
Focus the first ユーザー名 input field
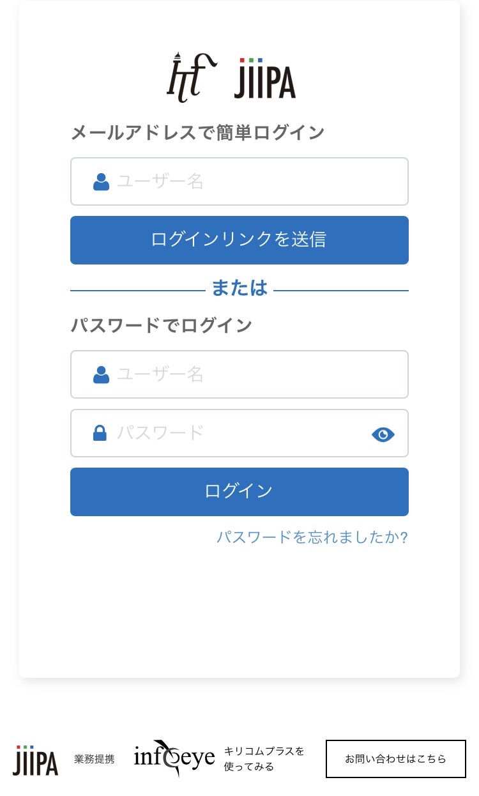click(x=255, y=182)
